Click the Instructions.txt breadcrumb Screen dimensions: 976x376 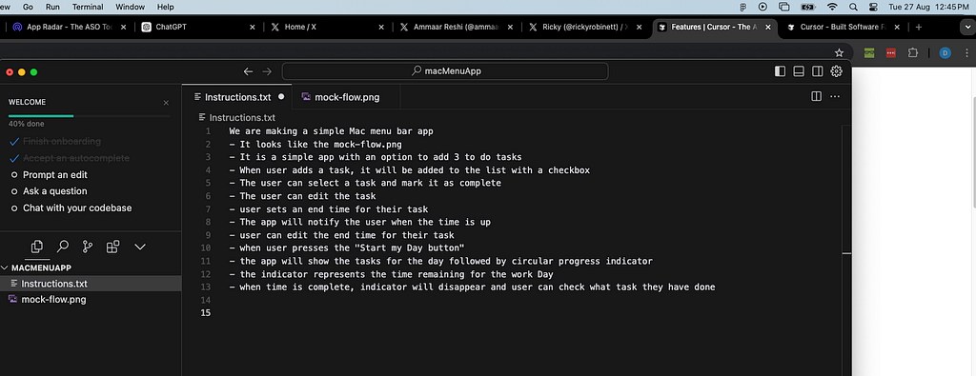coord(236,117)
